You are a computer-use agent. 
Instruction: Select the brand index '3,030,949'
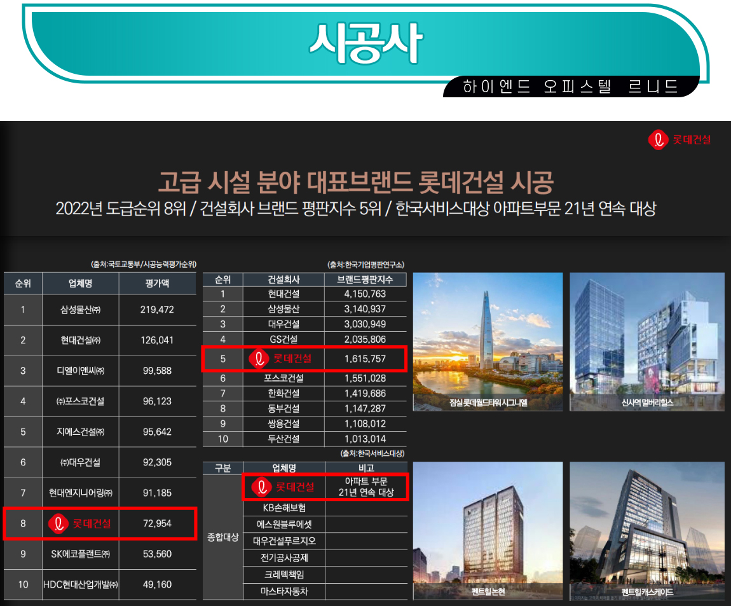[x=365, y=324]
